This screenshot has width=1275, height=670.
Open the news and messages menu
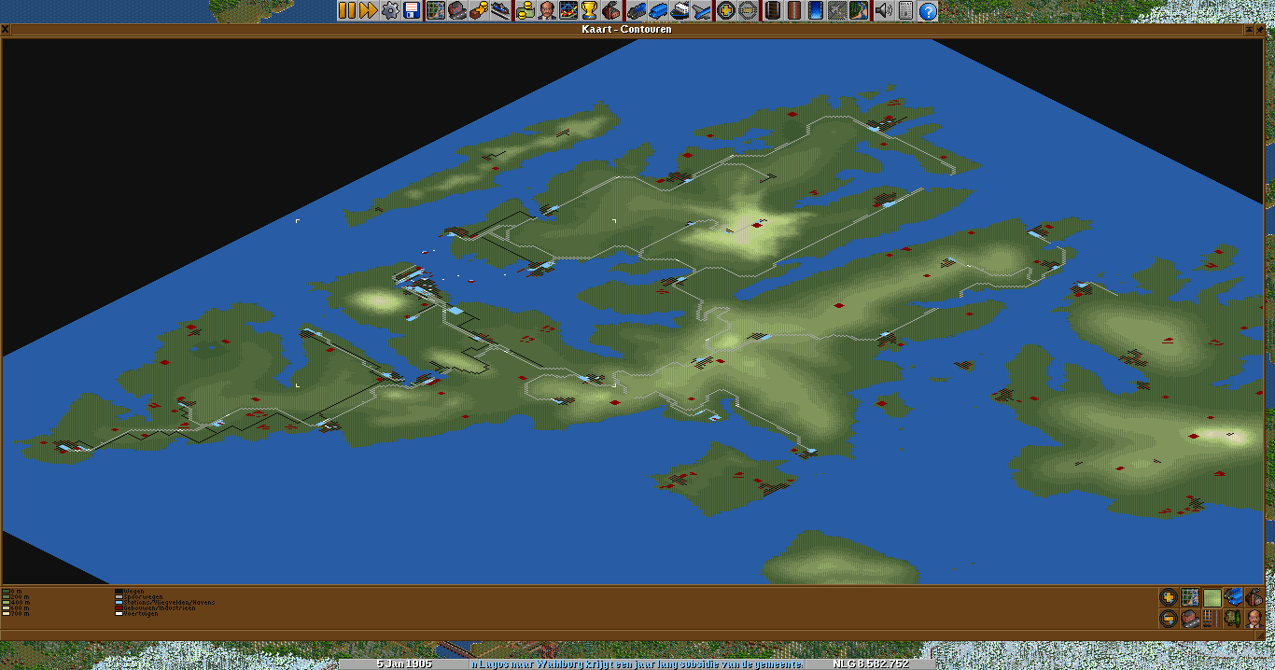(905, 10)
